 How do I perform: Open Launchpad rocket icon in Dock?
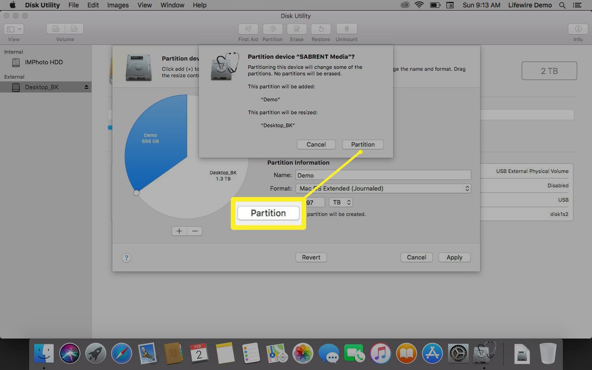coord(96,354)
